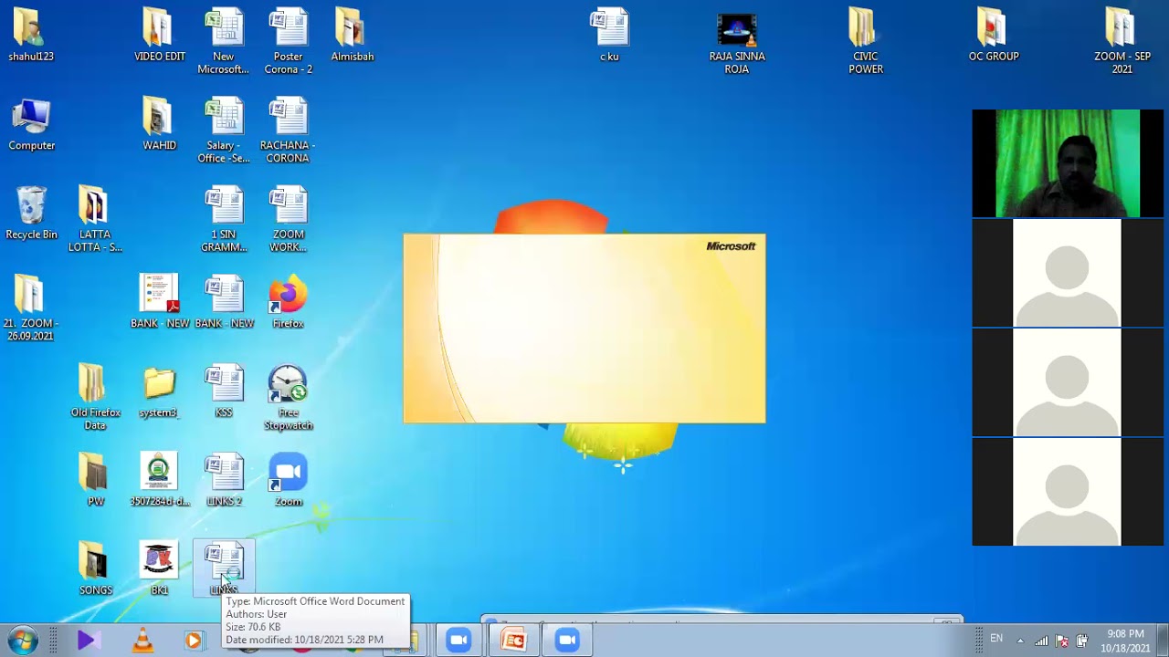This screenshot has height=657, width=1169.
Task: Show hidden system tray icons
Action: 1020,641
